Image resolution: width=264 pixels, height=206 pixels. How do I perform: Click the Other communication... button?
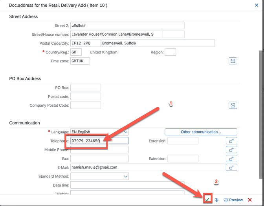(x=201, y=132)
